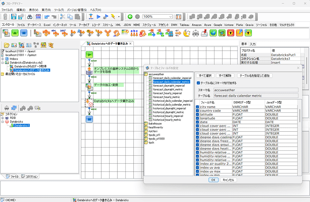
Task: Click the binoculars search icon in the toolbar
Action: pos(30,16)
